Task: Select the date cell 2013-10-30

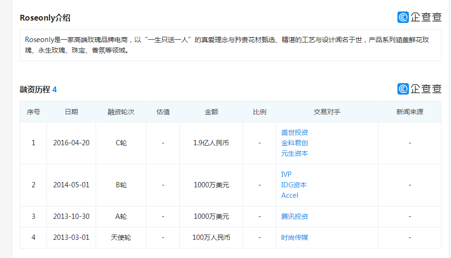Action: pos(71,216)
